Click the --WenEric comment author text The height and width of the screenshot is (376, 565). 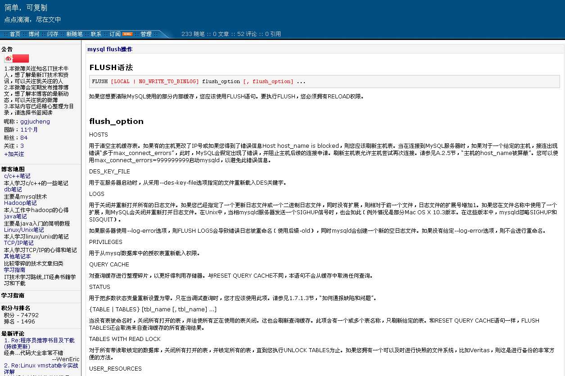click(65, 359)
